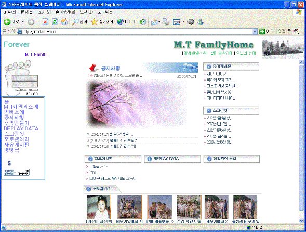Viewport: 306px width, 232px height.
Task: Click the REPLAY DATA section header button
Action: coord(172,159)
